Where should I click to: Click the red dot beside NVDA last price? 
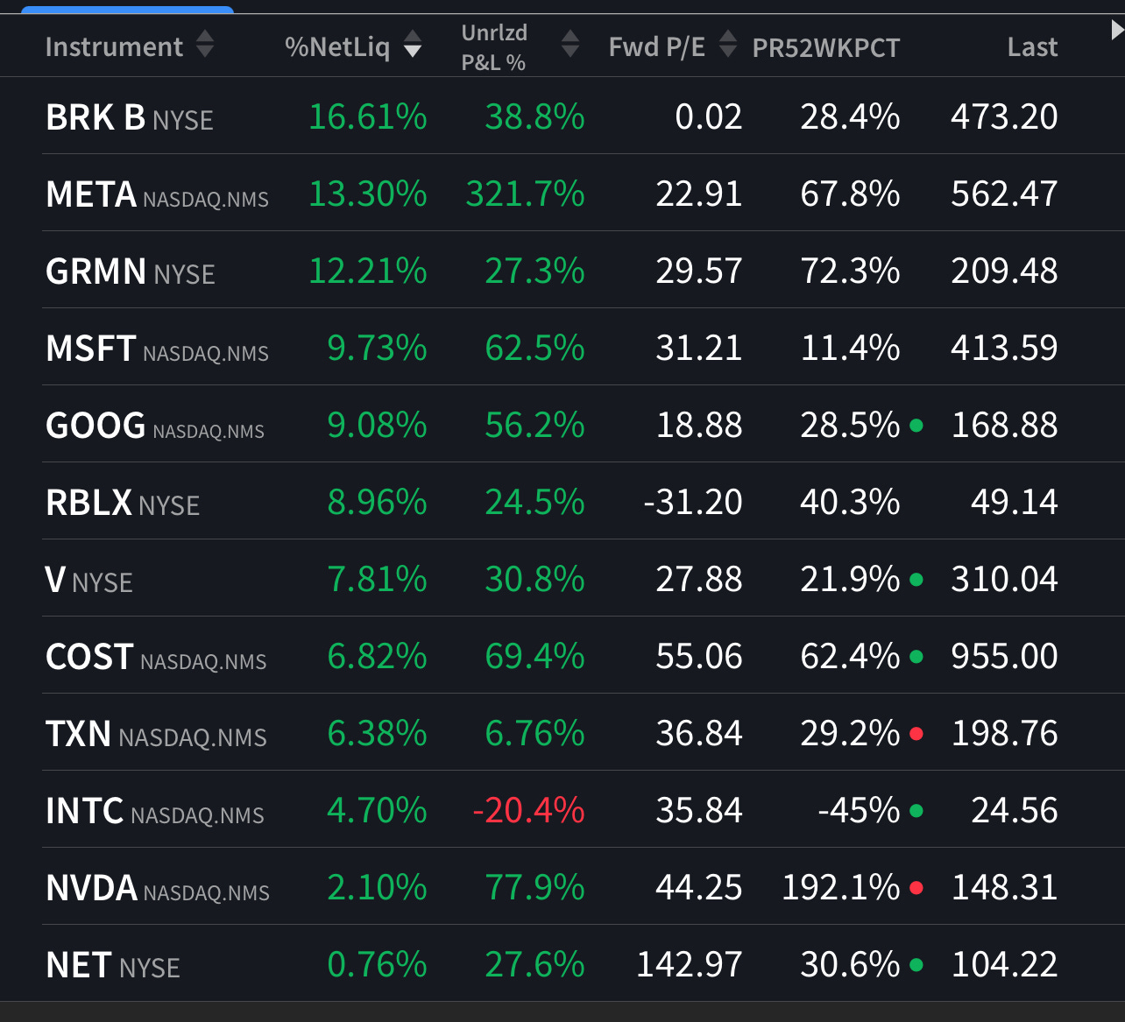click(916, 888)
